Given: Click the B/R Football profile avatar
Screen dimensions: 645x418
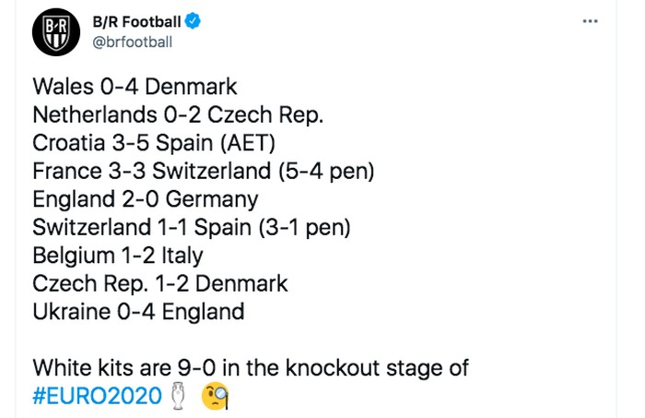Looking at the screenshot, I should point(57,33).
